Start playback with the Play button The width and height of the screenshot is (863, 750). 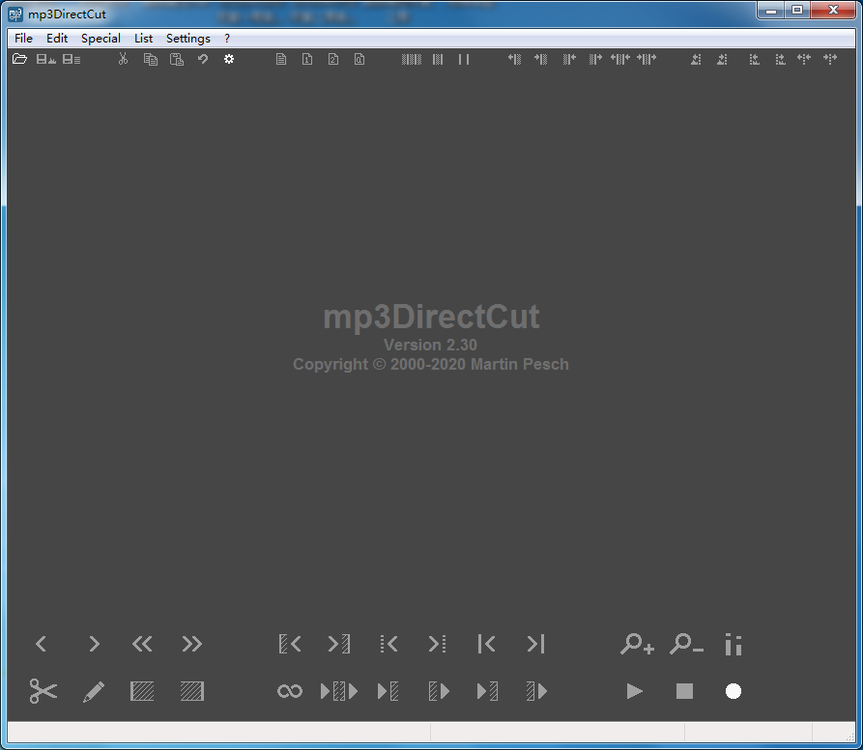tap(635, 691)
